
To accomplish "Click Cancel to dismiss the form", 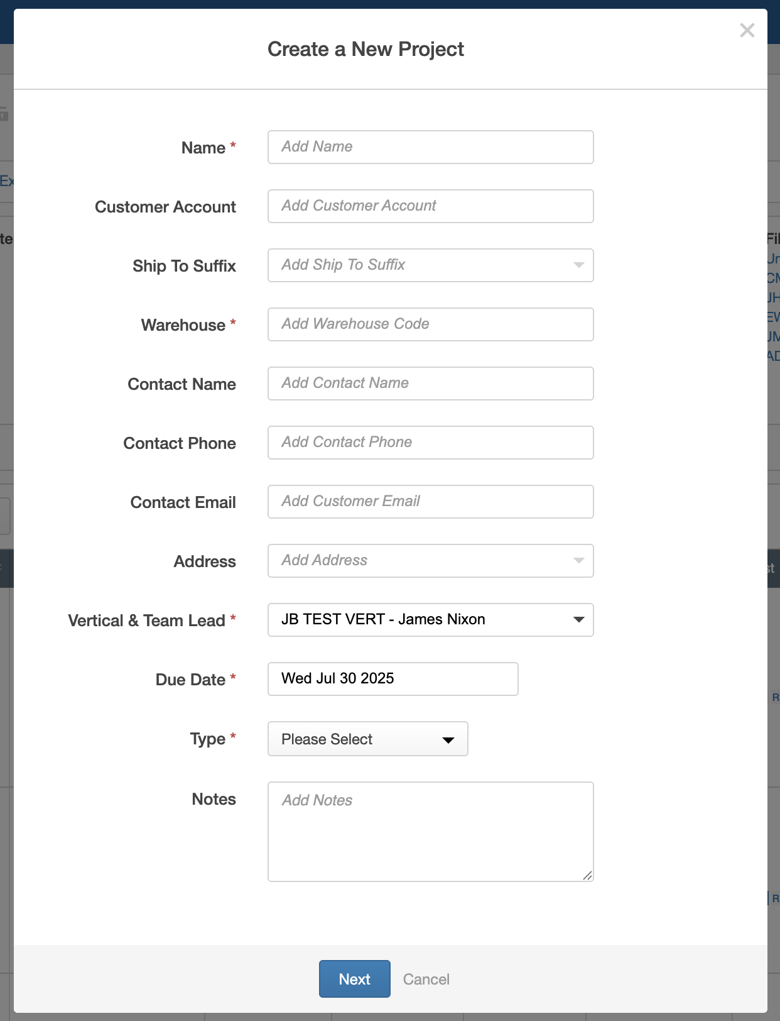I will click(426, 979).
